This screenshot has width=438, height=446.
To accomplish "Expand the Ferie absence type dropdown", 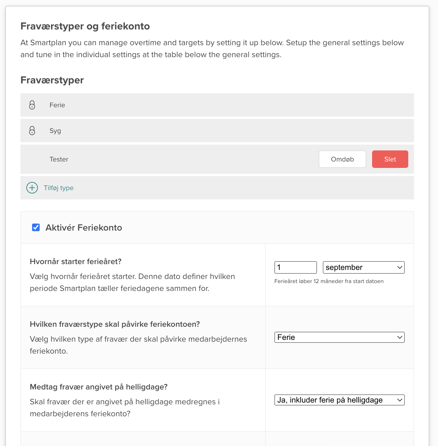I will coord(339,337).
